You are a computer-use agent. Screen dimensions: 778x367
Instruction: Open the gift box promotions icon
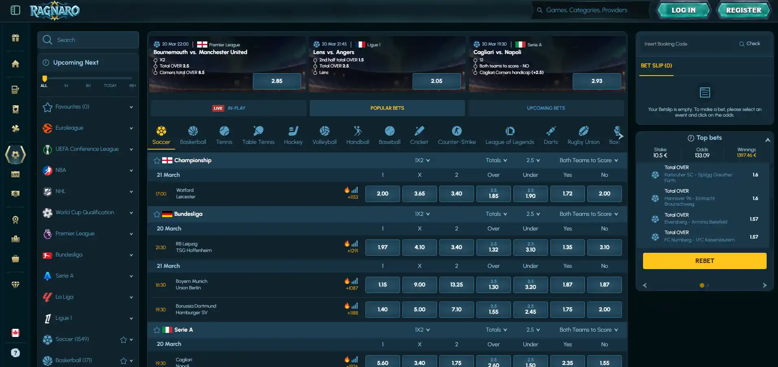[x=15, y=38]
